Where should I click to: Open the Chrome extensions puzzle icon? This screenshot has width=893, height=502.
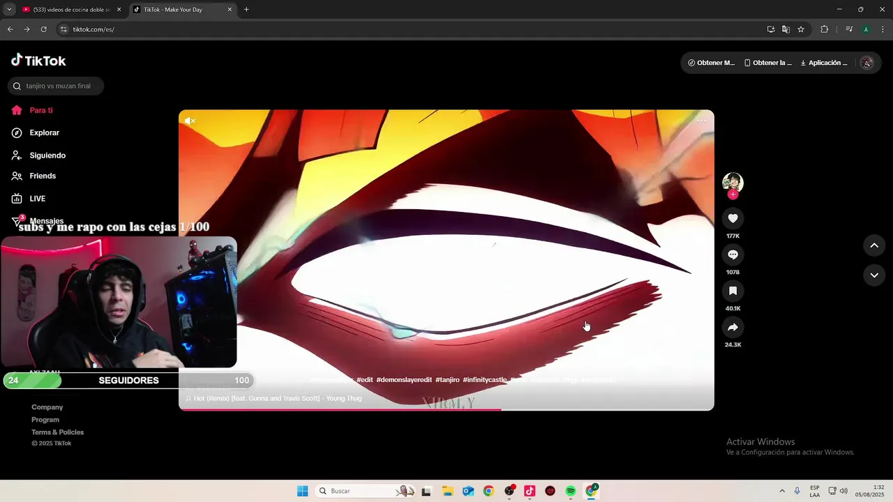(824, 29)
